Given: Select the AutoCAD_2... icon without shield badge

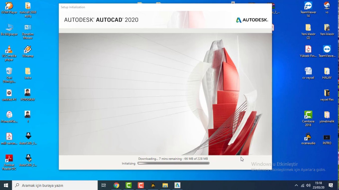Looking at the screenshot, I should click(28, 139).
